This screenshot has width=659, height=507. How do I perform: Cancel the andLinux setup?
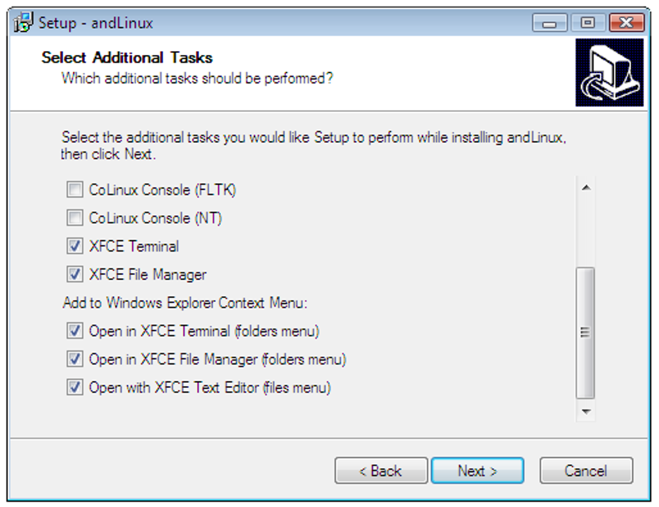coord(585,471)
